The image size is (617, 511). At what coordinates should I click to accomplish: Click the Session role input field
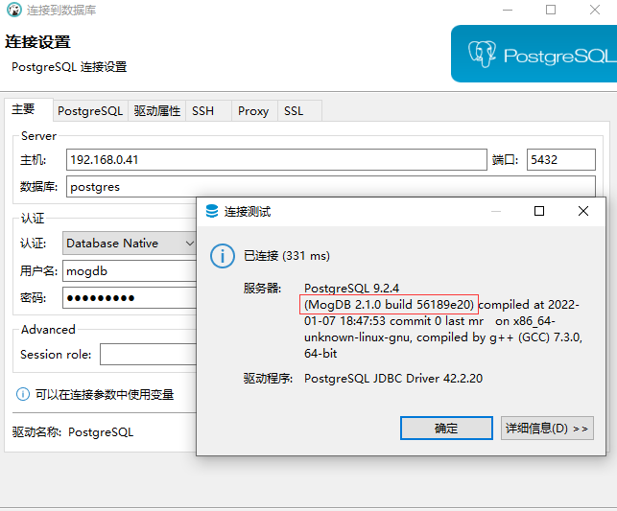(148, 354)
